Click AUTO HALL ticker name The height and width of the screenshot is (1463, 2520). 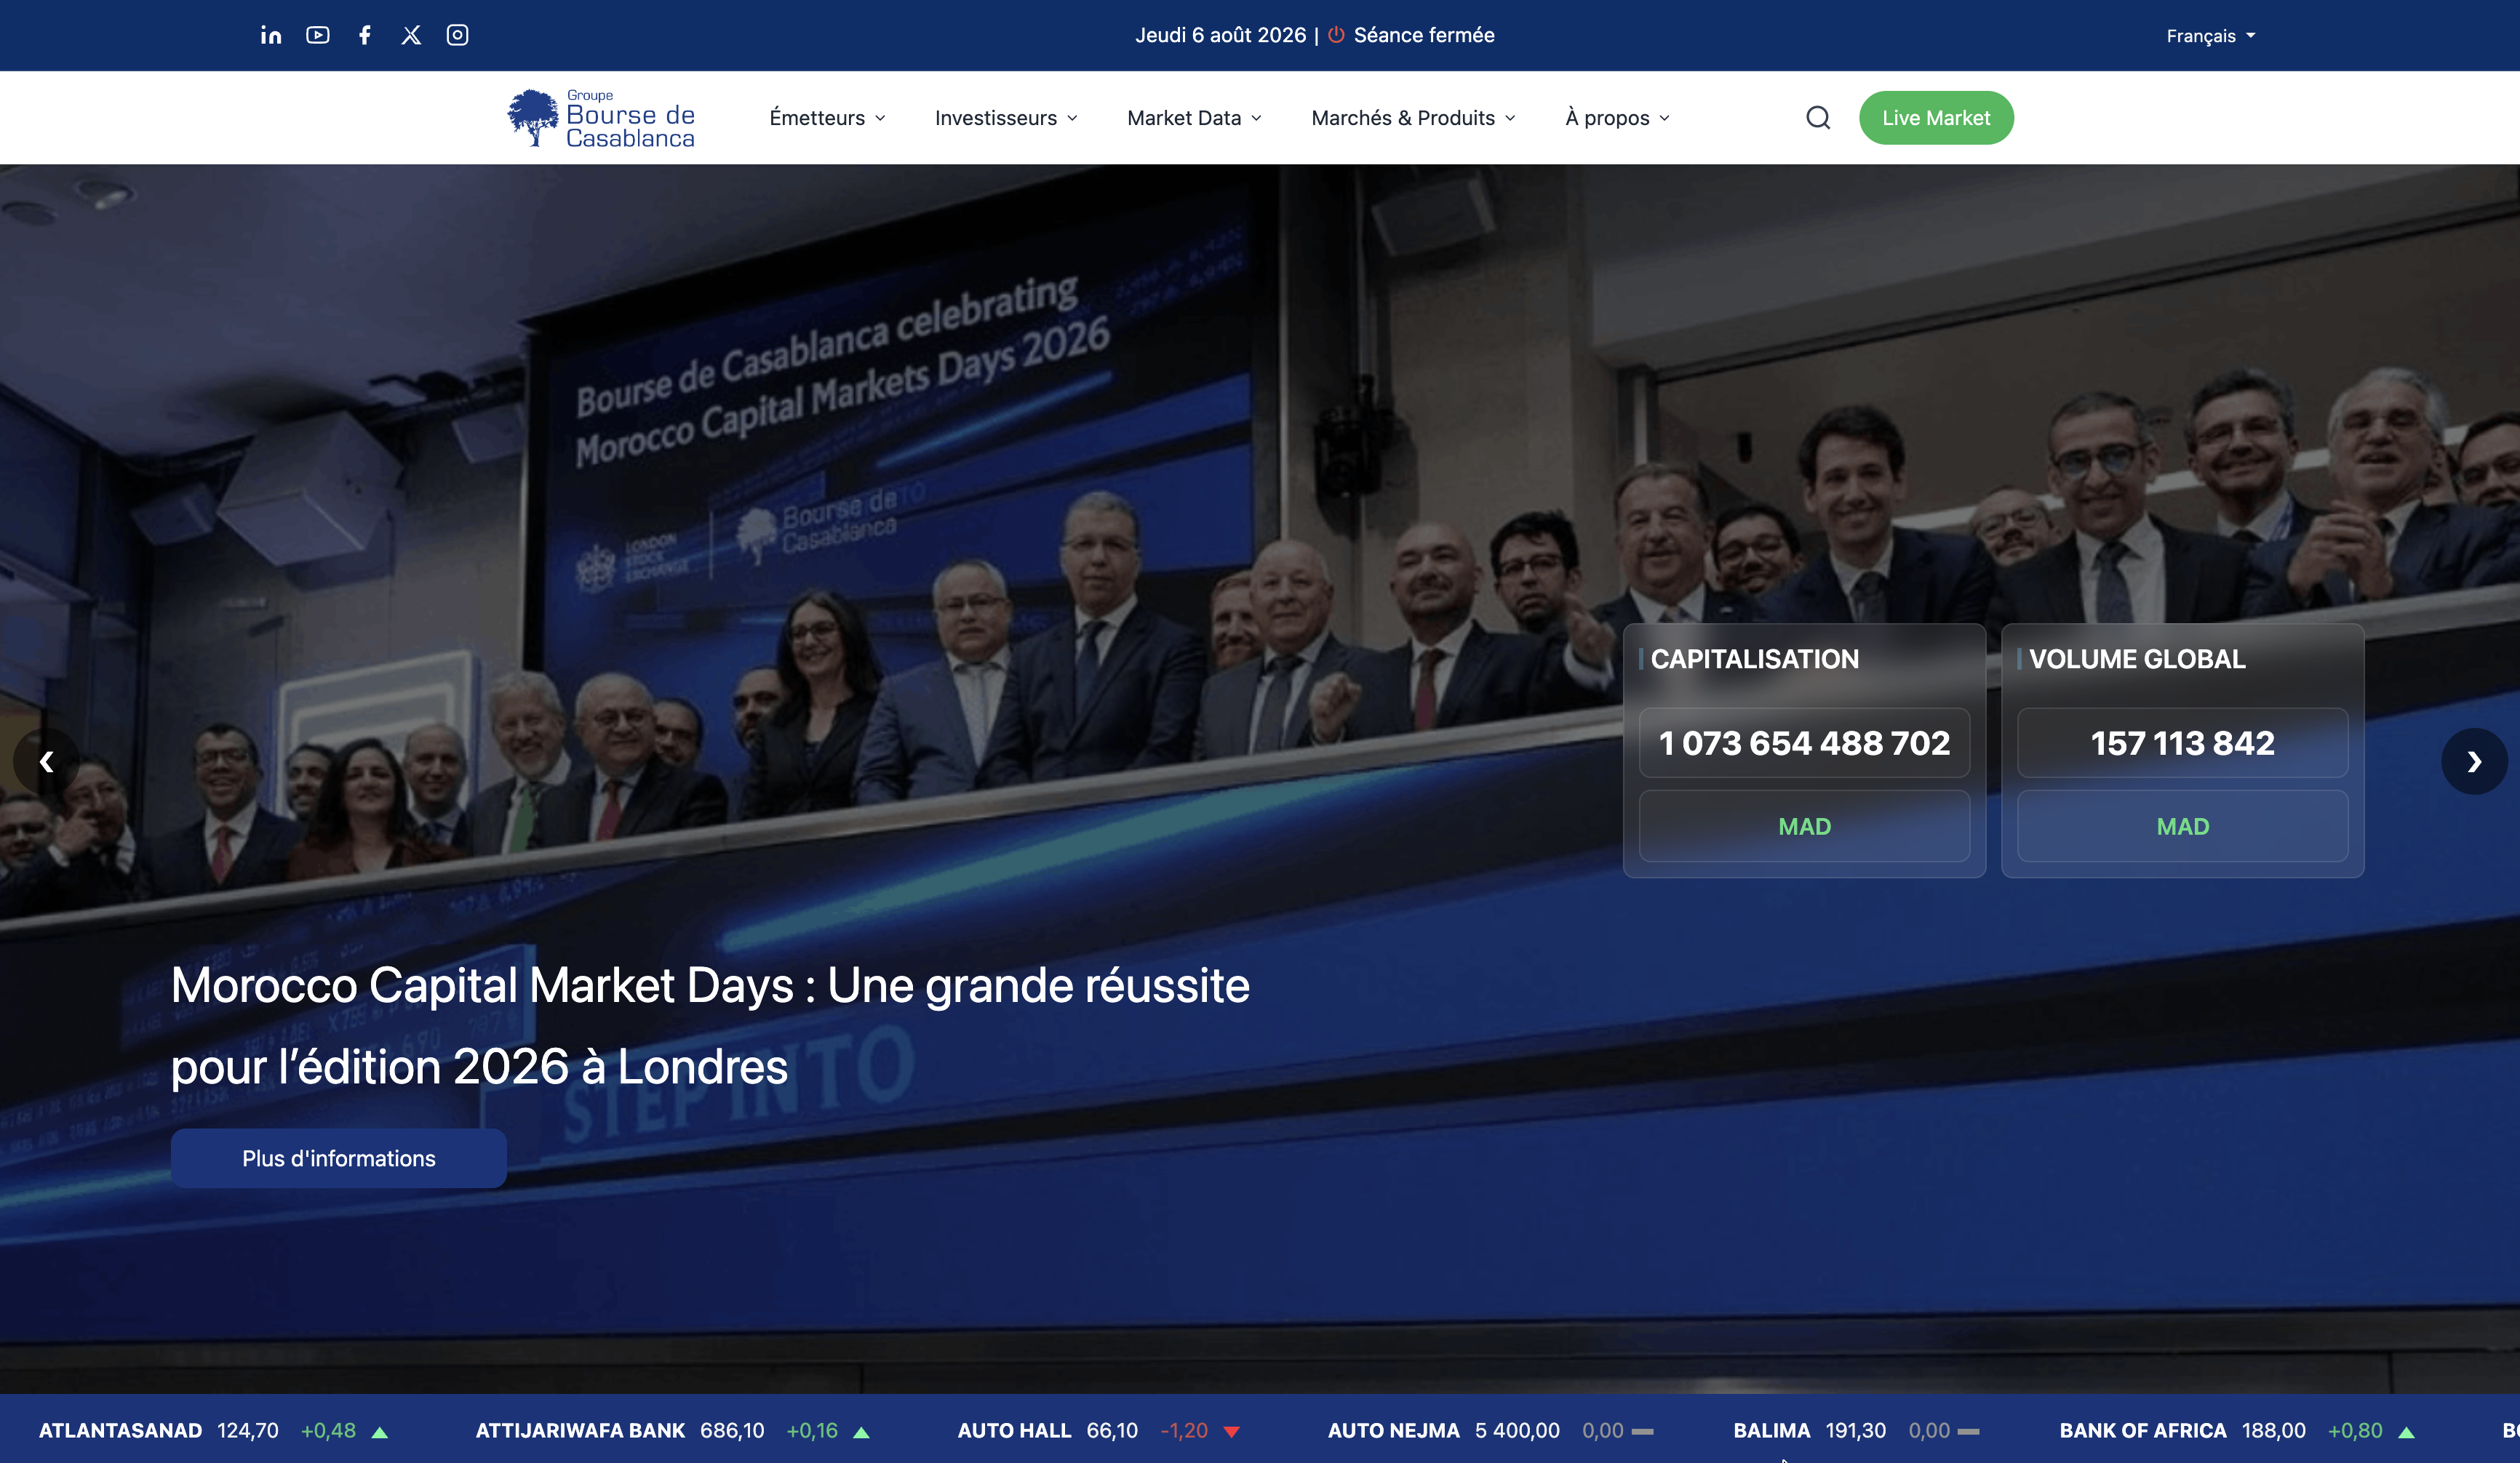[x=1014, y=1431]
